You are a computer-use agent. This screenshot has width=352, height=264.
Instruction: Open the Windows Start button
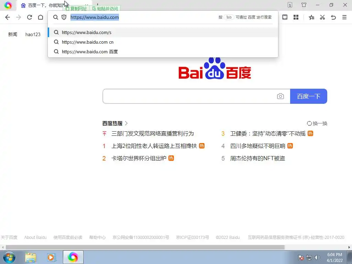(x=9, y=257)
